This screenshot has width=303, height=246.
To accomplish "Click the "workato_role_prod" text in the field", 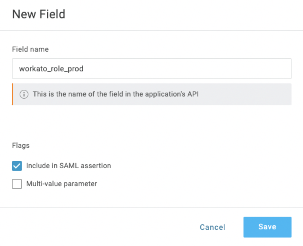I will coord(51,69).
